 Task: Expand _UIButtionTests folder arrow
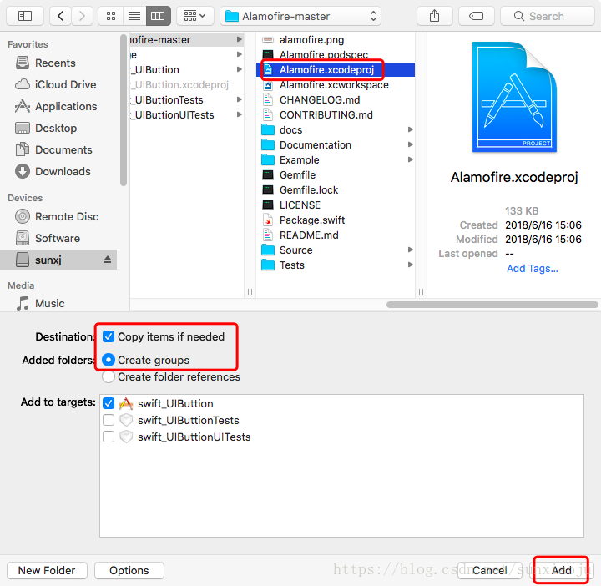(240, 100)
